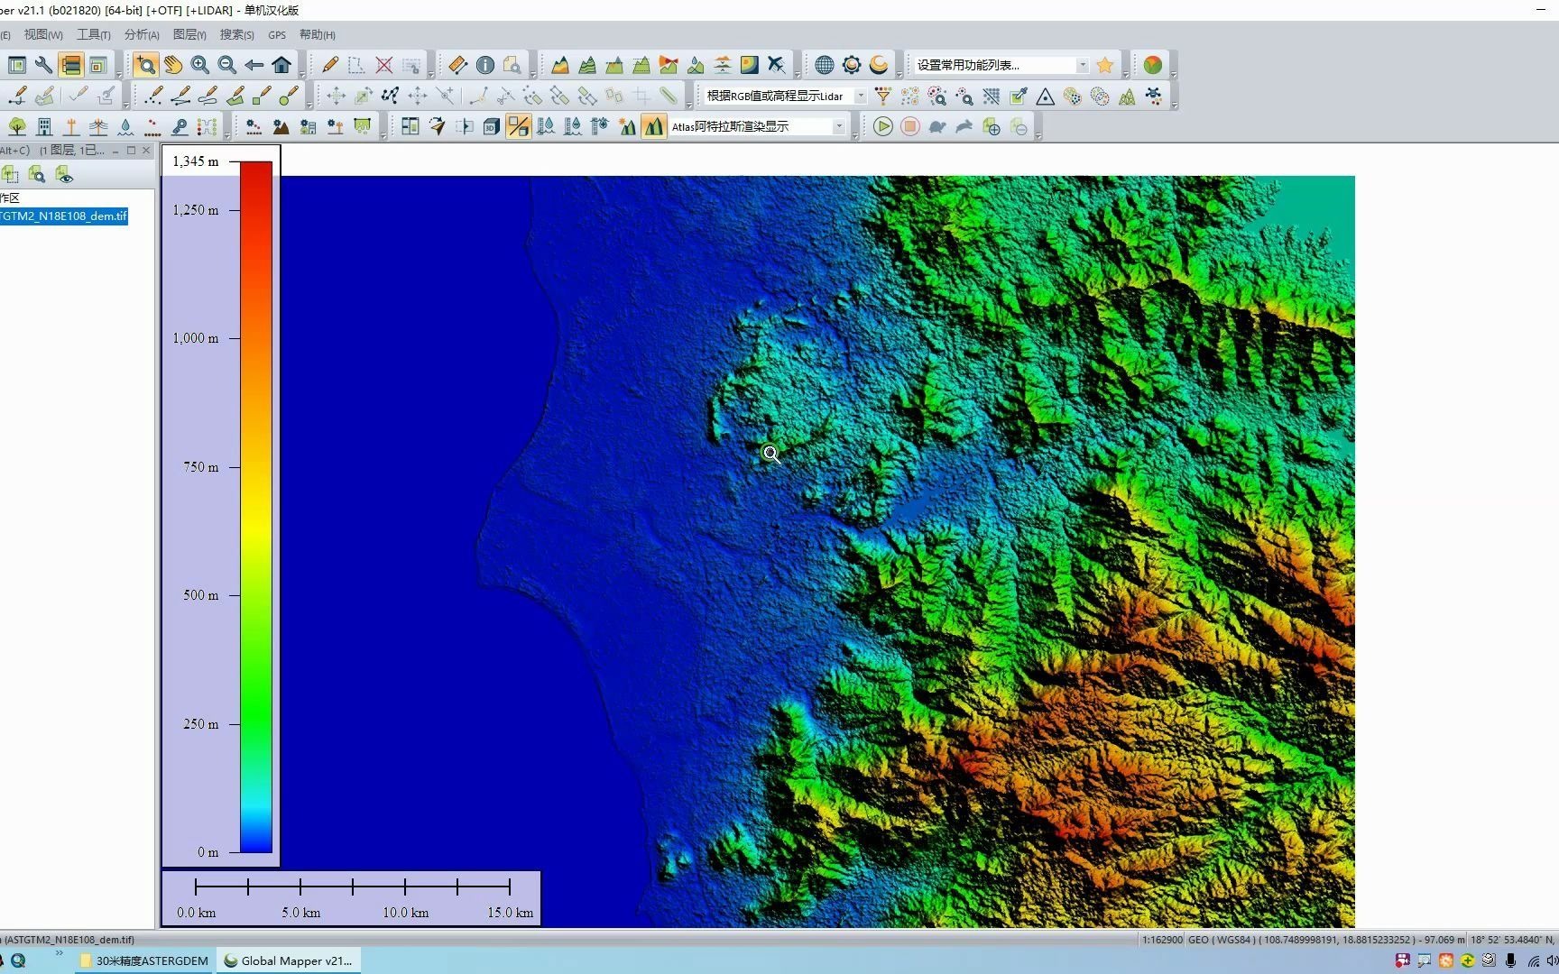Toggle visibility of the DEM layer eye icon
The height and width of the screenshot is (974, 1559).
pyautogui.click(x=64, y=174)
